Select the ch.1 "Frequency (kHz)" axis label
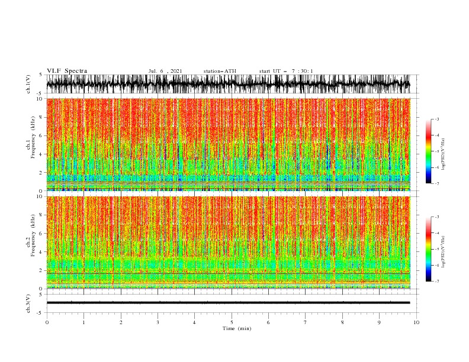Image resolution: width=469 pixels, height=362 pixels. click(x=33, y=137)
